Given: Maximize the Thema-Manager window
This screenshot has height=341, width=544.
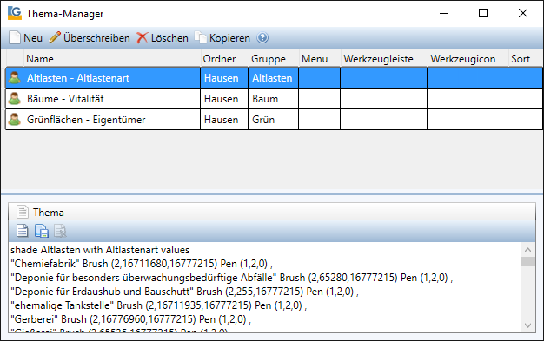Looking at the screenshot, I should click(483, 13).
